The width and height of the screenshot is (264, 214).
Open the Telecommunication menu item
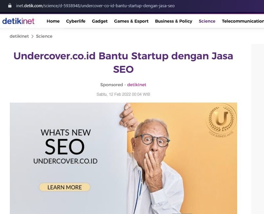[243, 21]
